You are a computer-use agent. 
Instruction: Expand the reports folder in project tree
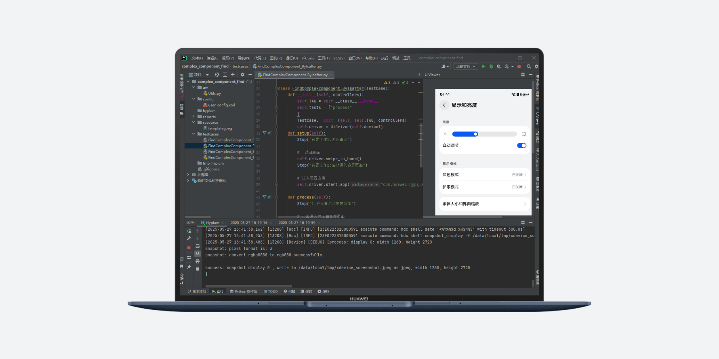193,117
